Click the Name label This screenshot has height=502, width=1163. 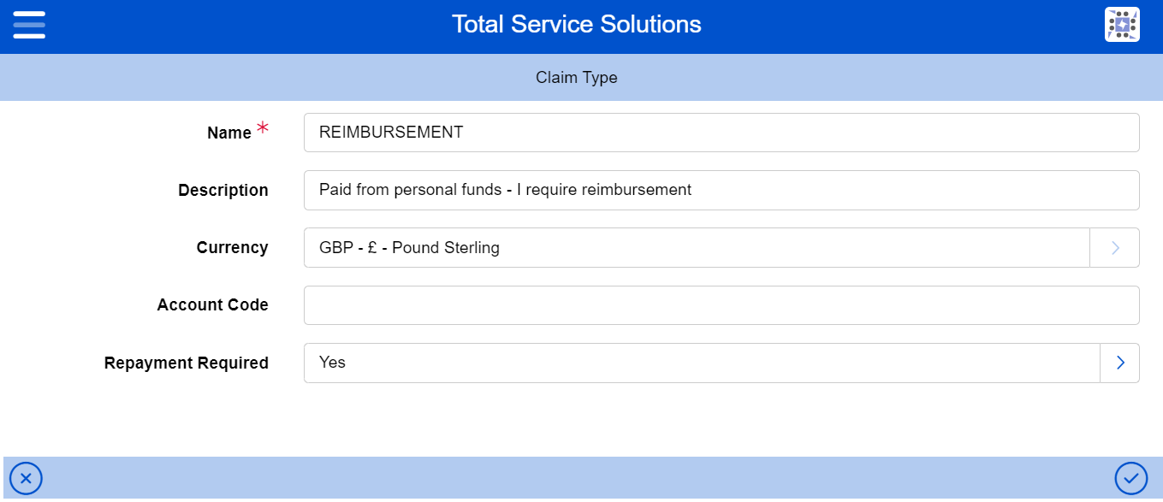coord(229,133)
